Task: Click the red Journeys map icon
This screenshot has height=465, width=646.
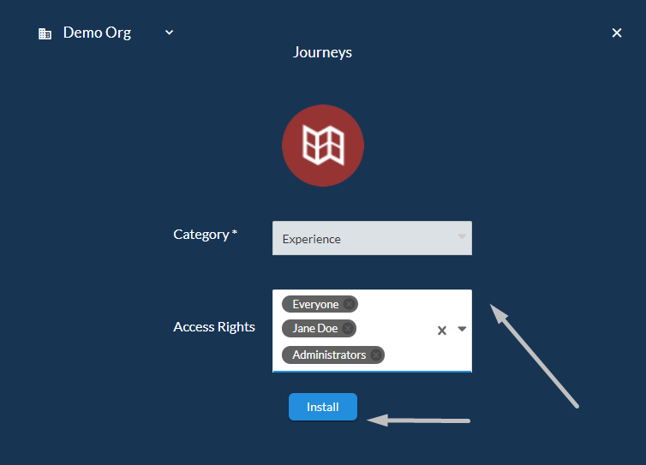Action: [x=323, y=146]
